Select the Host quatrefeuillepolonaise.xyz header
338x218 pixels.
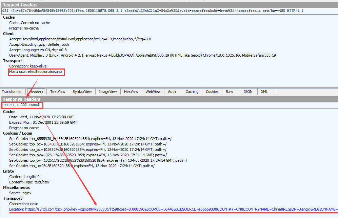click(x=36, y=72)
